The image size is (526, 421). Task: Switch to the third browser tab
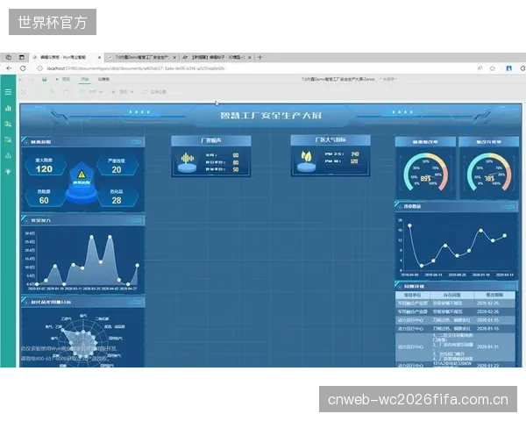pyautogui.click(x=217, y=57)
